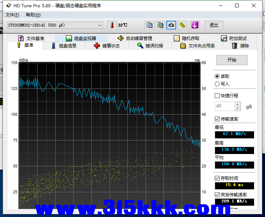The image size is (265, 217).
Task: Click the camera save screenshot icon
Action: 171,25
